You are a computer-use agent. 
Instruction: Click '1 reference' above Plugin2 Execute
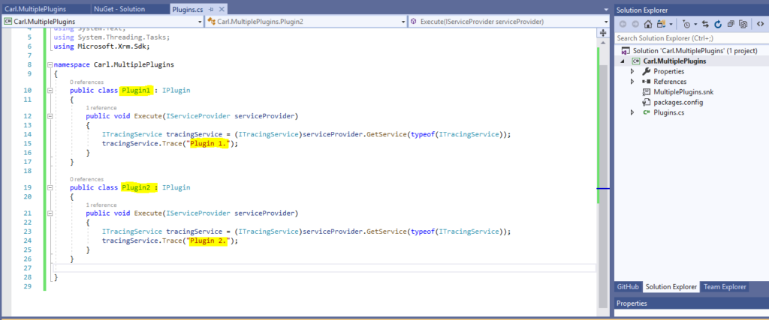[101, 205]
